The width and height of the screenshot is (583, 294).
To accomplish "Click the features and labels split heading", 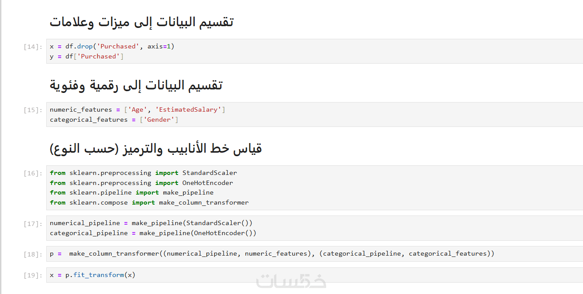I will tap(141, 22).
